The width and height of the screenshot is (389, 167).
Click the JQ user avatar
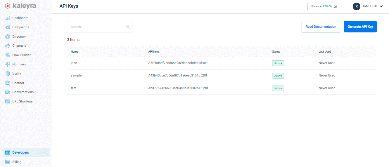(356, 6)
